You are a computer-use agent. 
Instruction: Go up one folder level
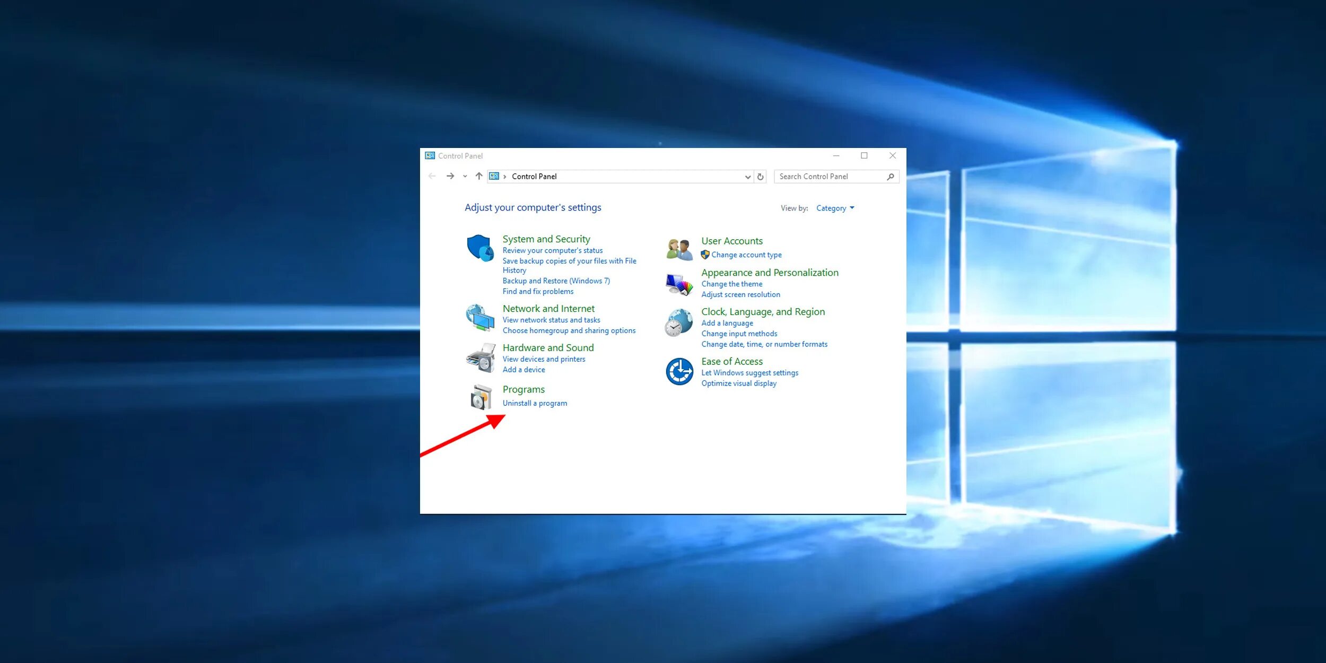pyautogui.click(x=479, y=176)
